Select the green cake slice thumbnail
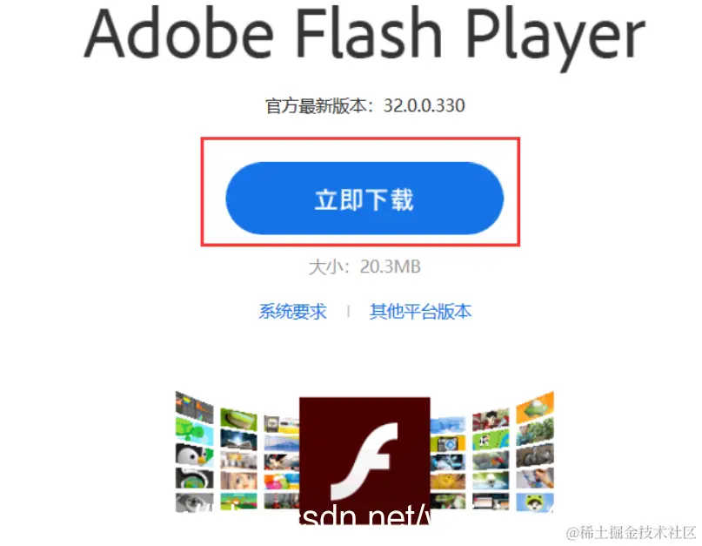 pos(238,419)
